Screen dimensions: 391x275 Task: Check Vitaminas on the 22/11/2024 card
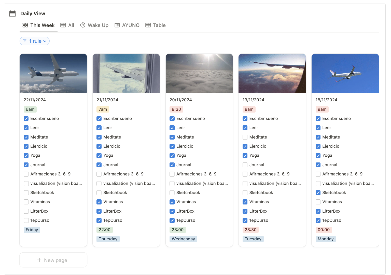(x=26, y=202)
